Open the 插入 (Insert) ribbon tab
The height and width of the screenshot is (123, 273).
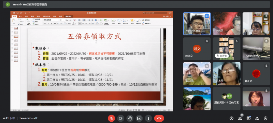pos(20,17)
